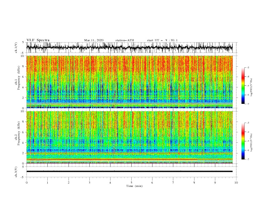Click the "3" time axis tick label
Image resolution: width=266 pixels, height=205 pixels.
[89, 183]
